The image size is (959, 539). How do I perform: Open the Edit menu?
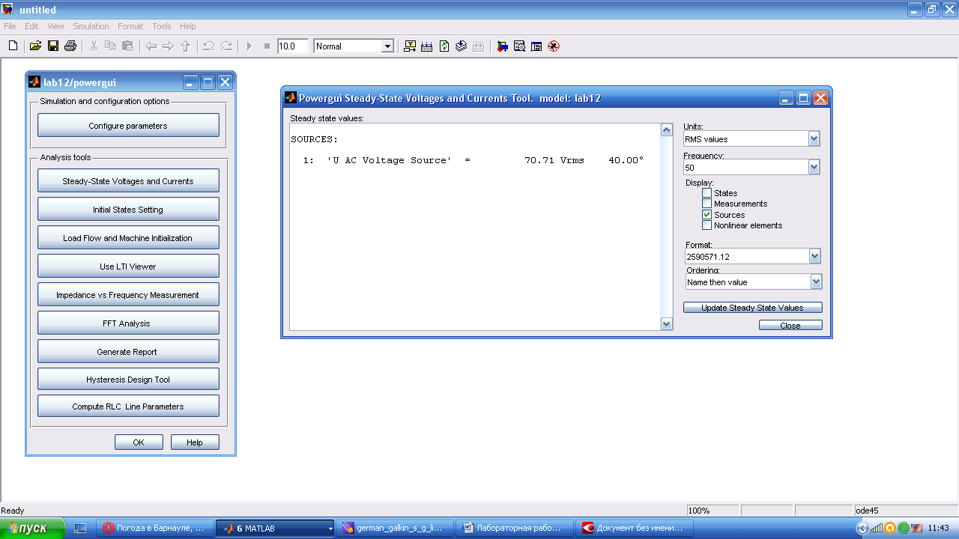(31, 26)
